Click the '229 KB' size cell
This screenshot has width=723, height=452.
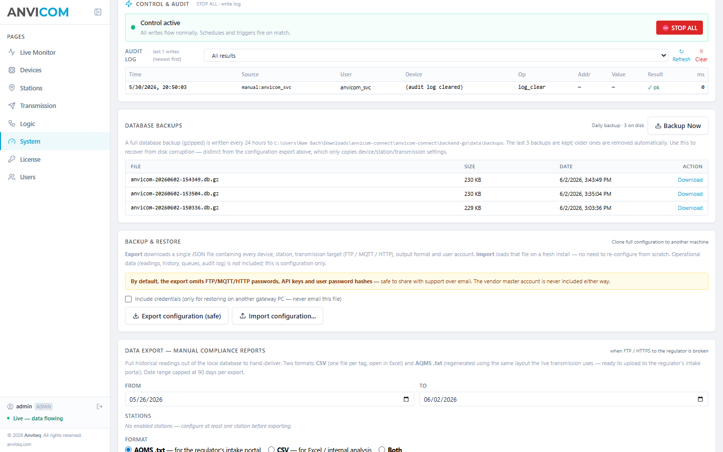coord(472,208)
